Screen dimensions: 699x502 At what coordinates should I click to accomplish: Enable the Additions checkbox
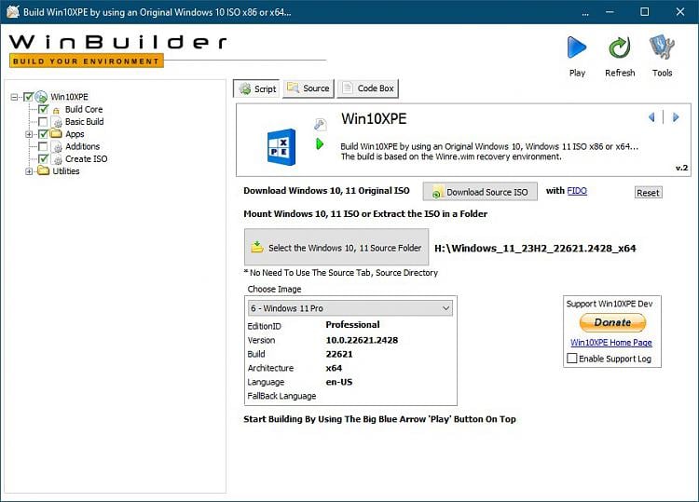(x=43, y=146)
